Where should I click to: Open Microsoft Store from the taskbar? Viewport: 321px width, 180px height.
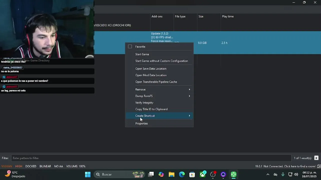coord(192,174)
